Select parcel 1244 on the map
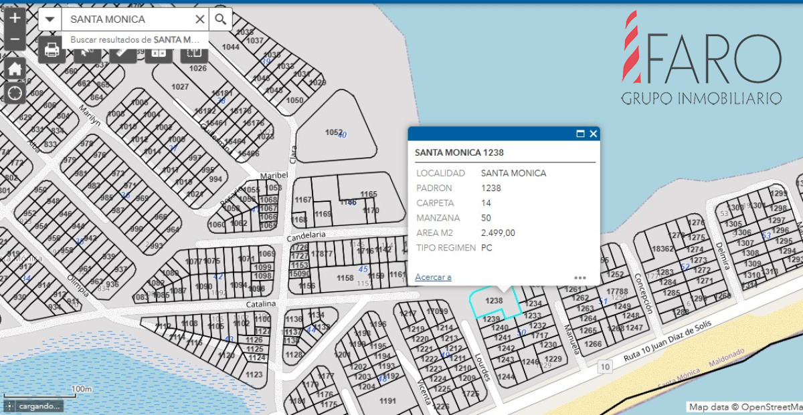Image resolution: width=803 pixels, height=415 pixels. coord(507,378)
